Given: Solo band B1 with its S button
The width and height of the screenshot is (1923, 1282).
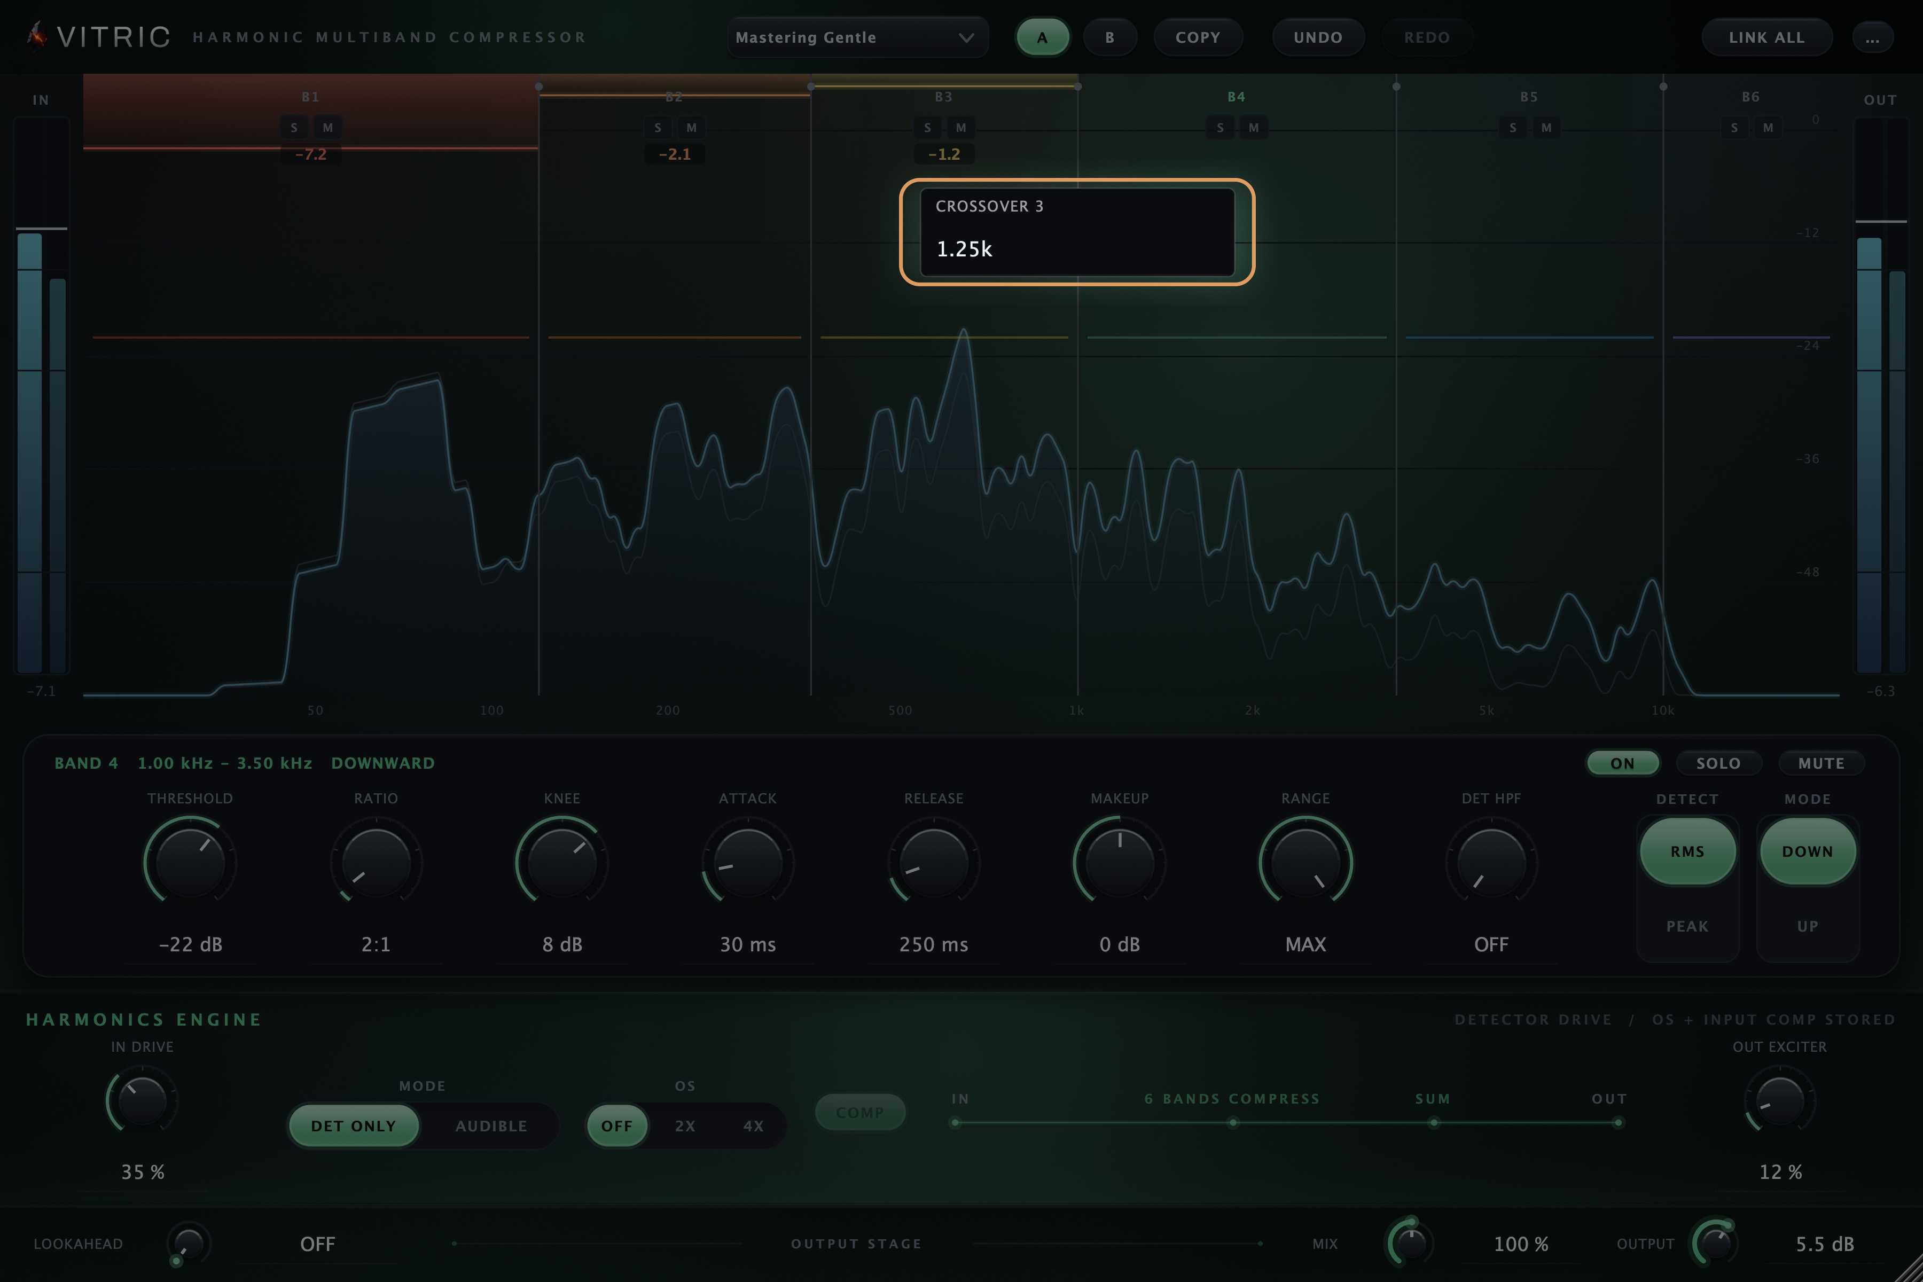Looking at the screenshot, I should pyautogui.click(x=294, y=128).
